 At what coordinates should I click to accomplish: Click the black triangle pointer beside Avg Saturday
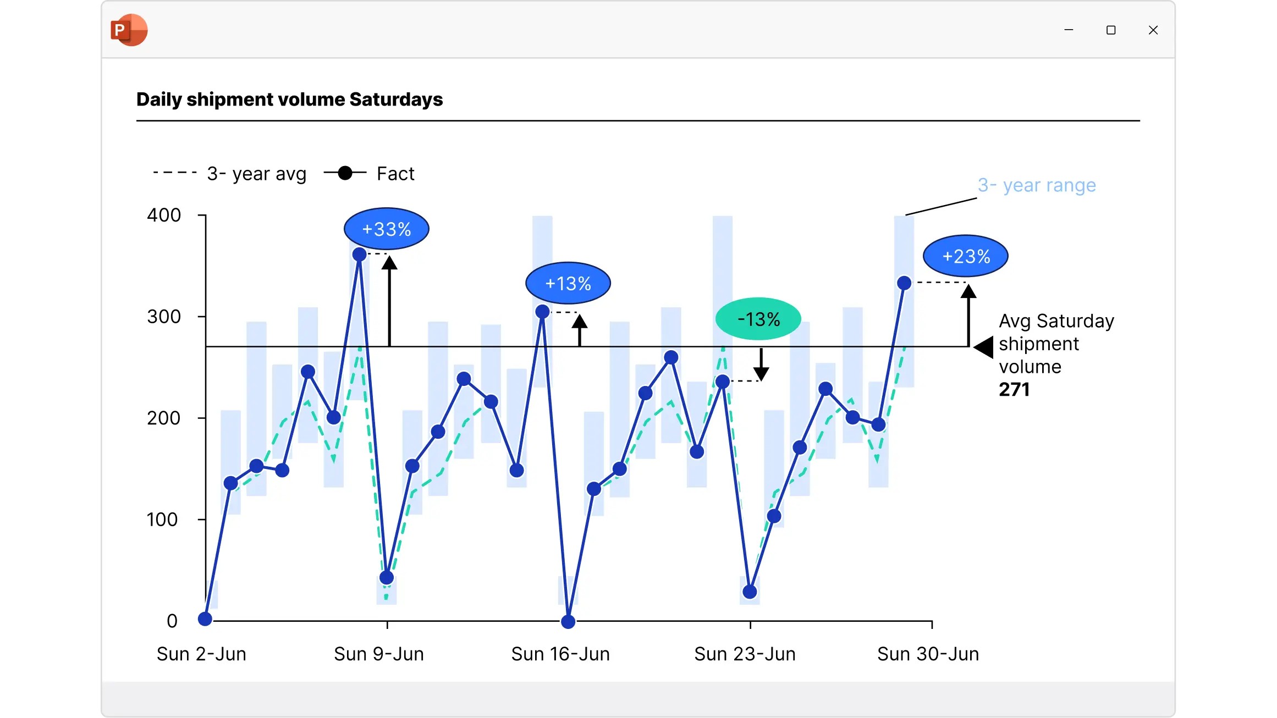coord(983,347)
